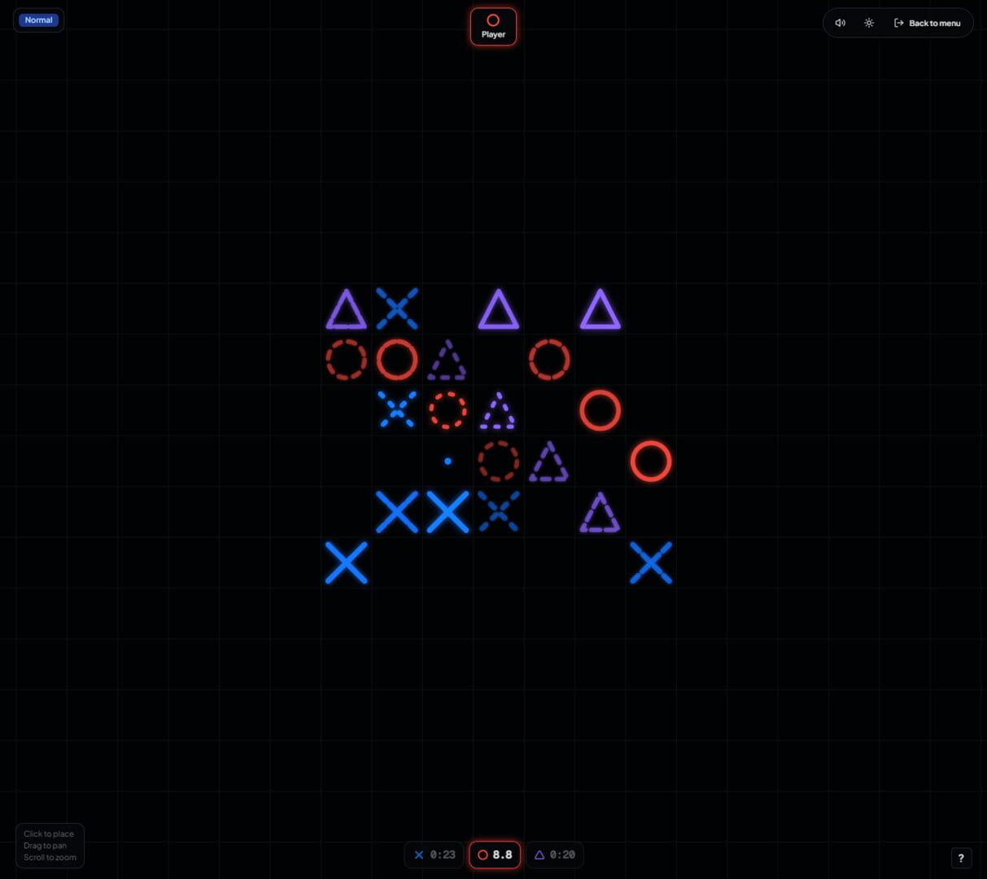Click the bright red O piece on the right edge
Screen dimensions: 987x879
tap(651, 461)
